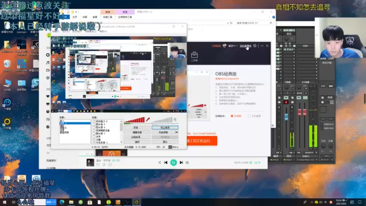Click the search magnifier in the File Explorer search box

point(271,23)
